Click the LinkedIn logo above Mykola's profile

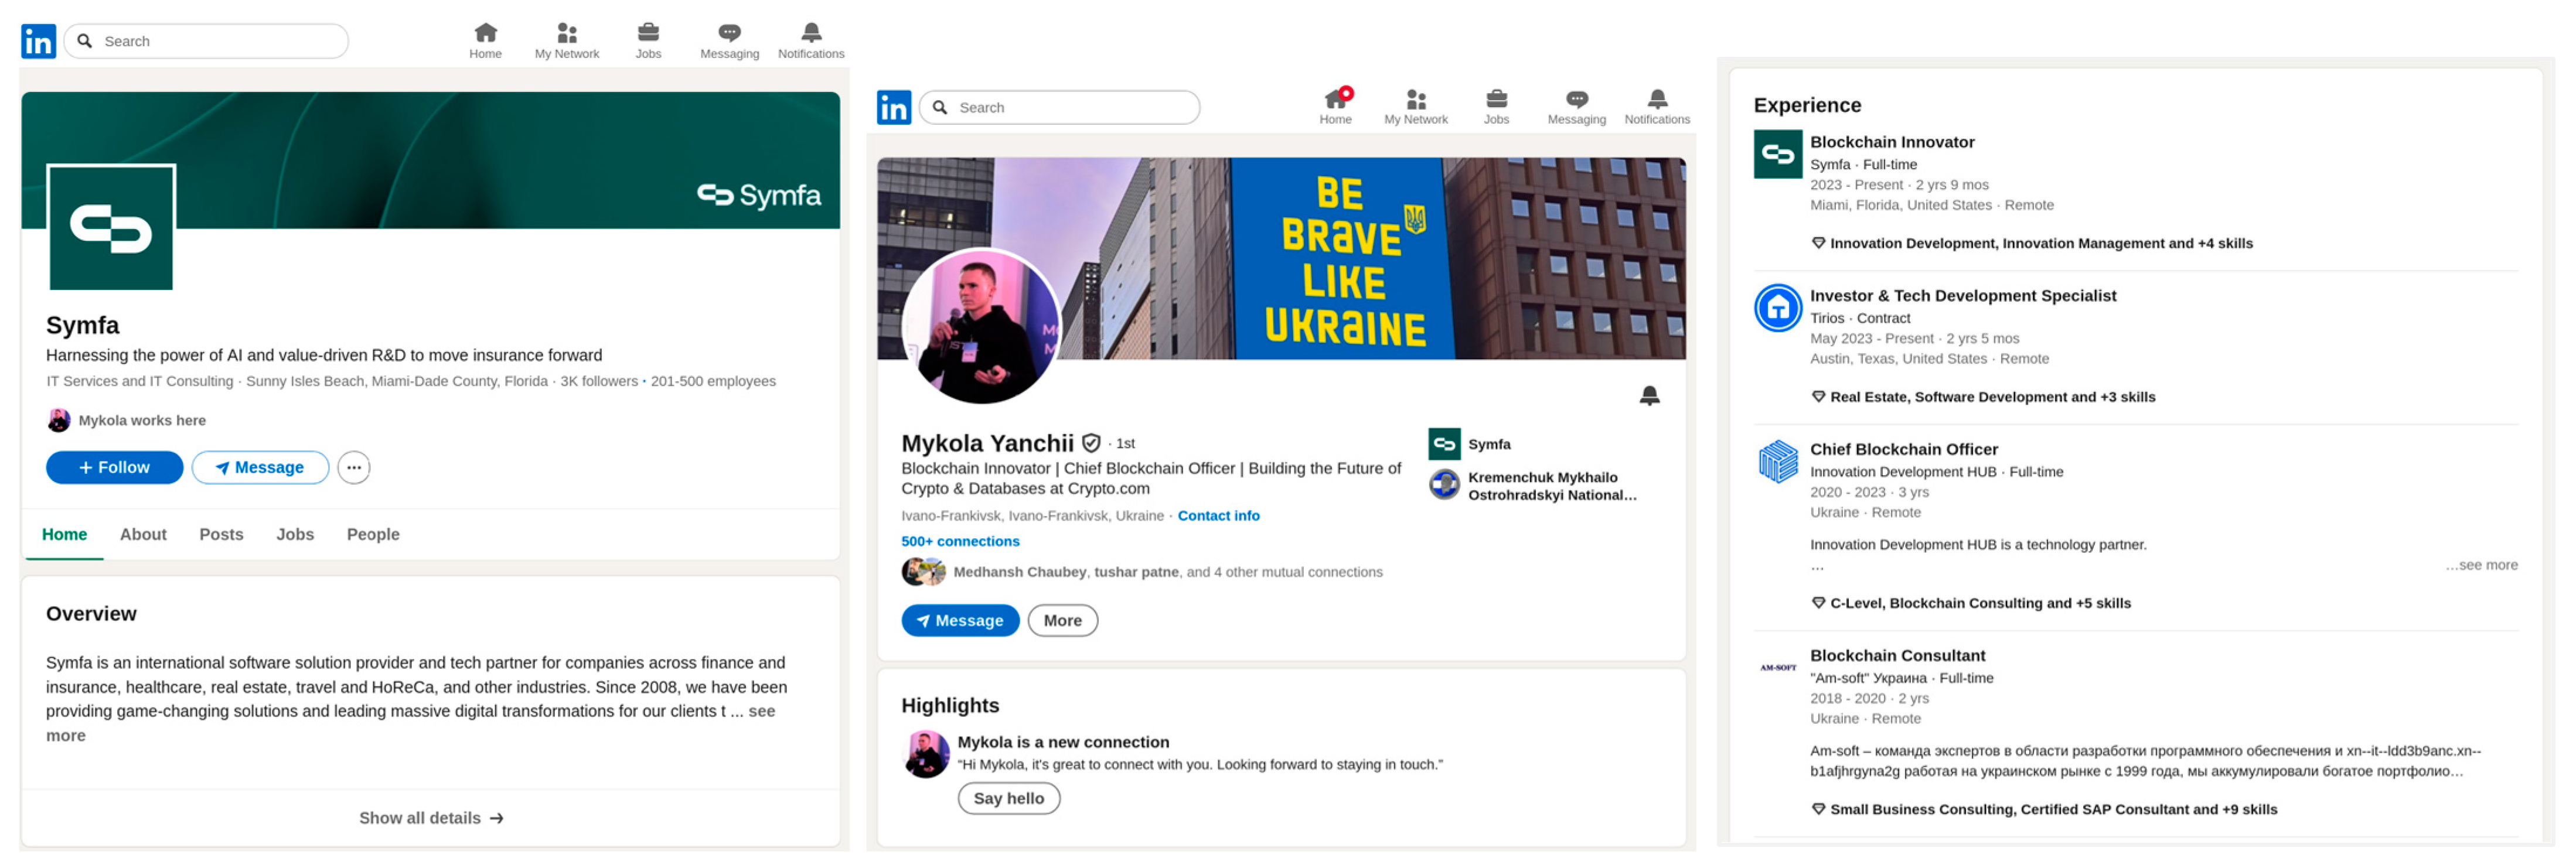coord(893,107)
